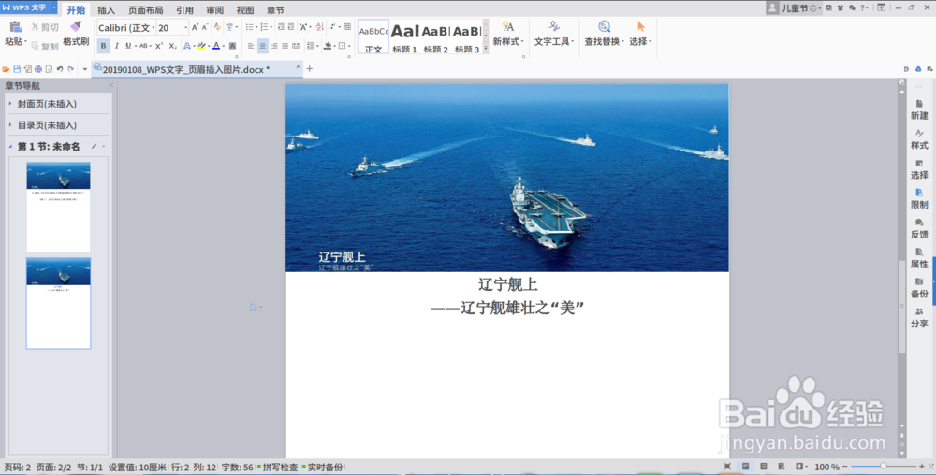Shrink font size with the small-A icon
This screenshot has width=936, height=475.
click(205, 27)
